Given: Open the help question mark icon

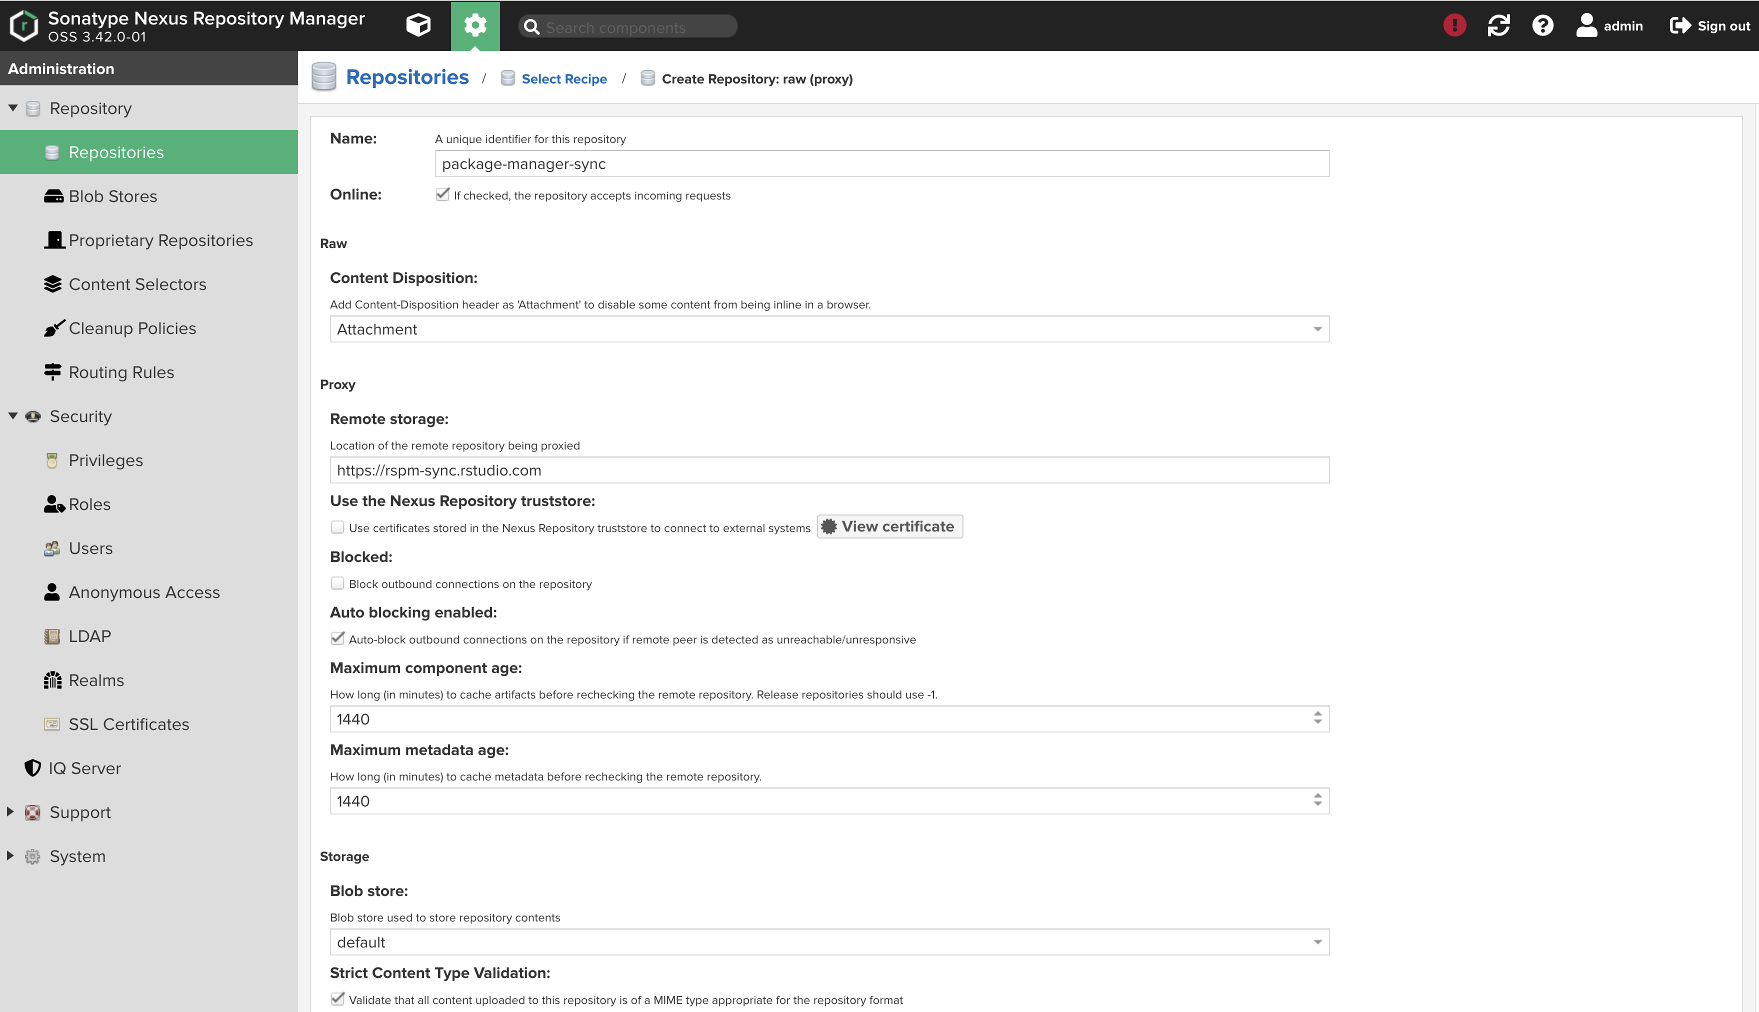Looking at the screenshot, I should coord(1542,25).
